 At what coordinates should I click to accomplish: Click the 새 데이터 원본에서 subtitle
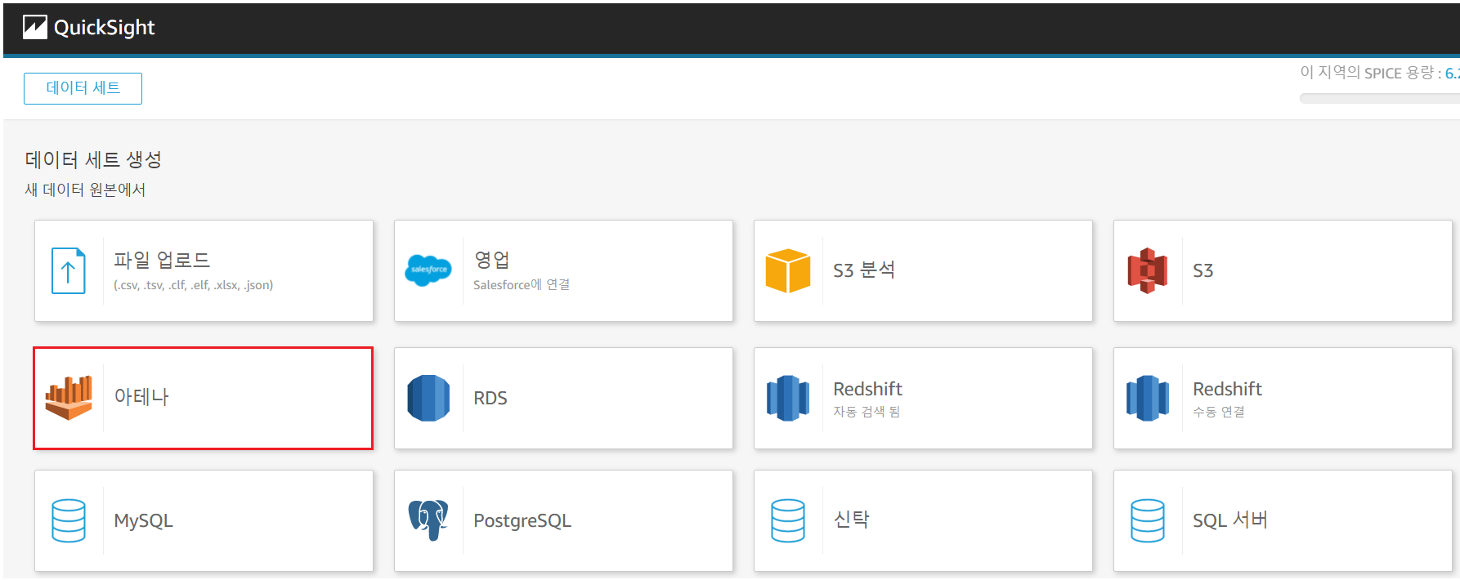click(x=85, y=190)
